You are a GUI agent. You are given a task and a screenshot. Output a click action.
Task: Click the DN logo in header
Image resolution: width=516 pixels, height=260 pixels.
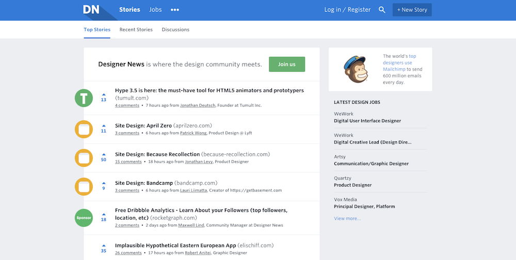pos(91,10)
